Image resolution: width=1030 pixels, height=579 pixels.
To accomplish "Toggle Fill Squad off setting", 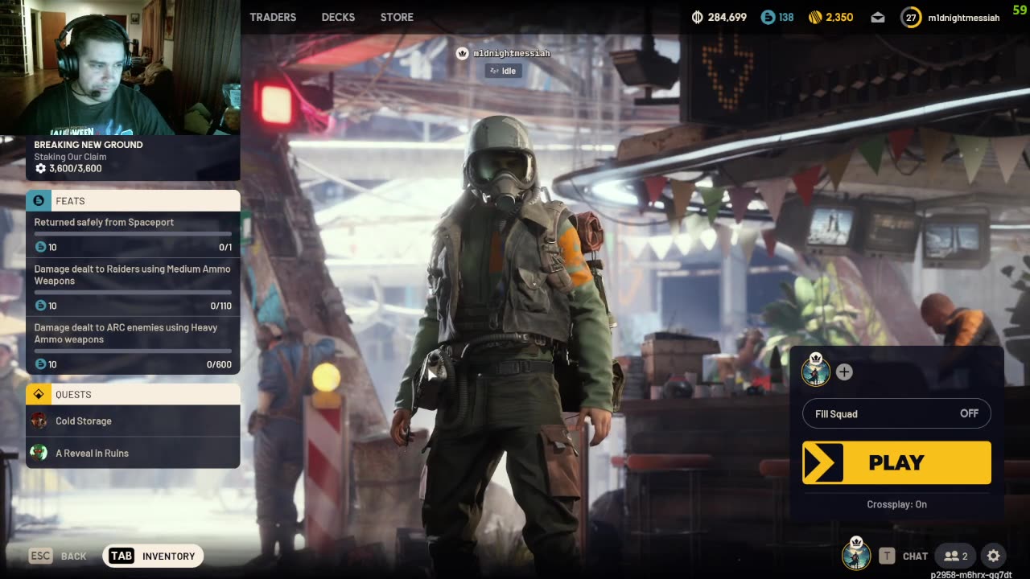I will [x=896, y=413].
